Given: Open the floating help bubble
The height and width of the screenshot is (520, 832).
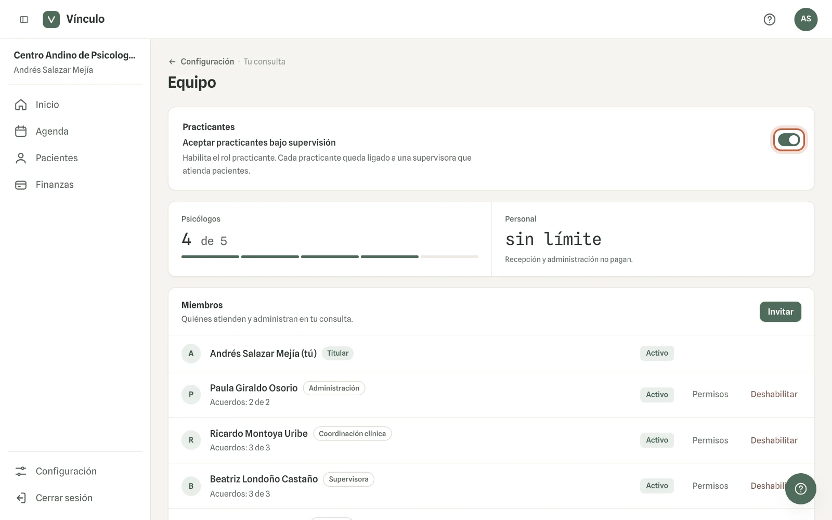Looking at the screenshot, I should coord(801,489).
